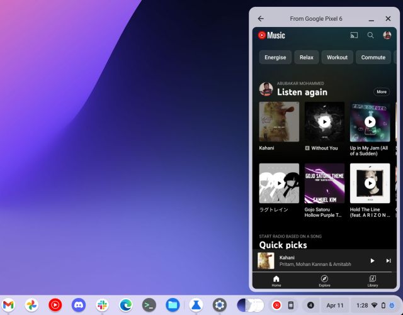Close the From Google Pixel 6 window

click(x=388, y=18)
